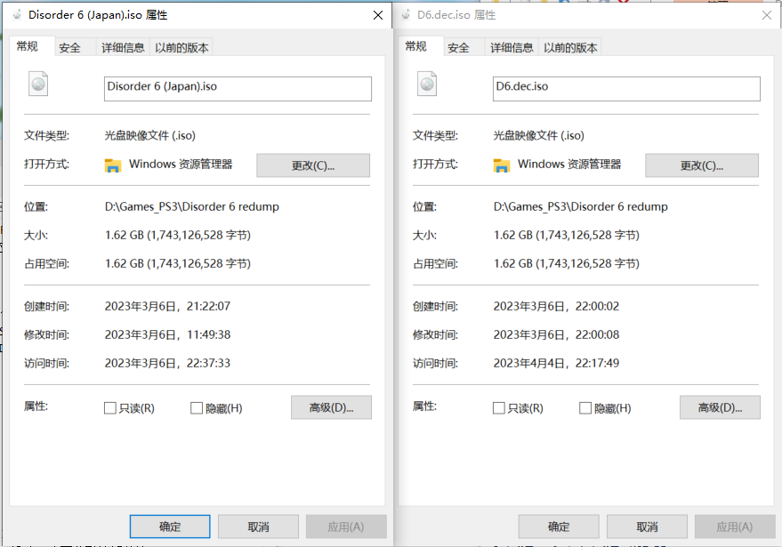Open 详细信息 tab in D6.dec.iso properties
782x547 pixels.
512,47
